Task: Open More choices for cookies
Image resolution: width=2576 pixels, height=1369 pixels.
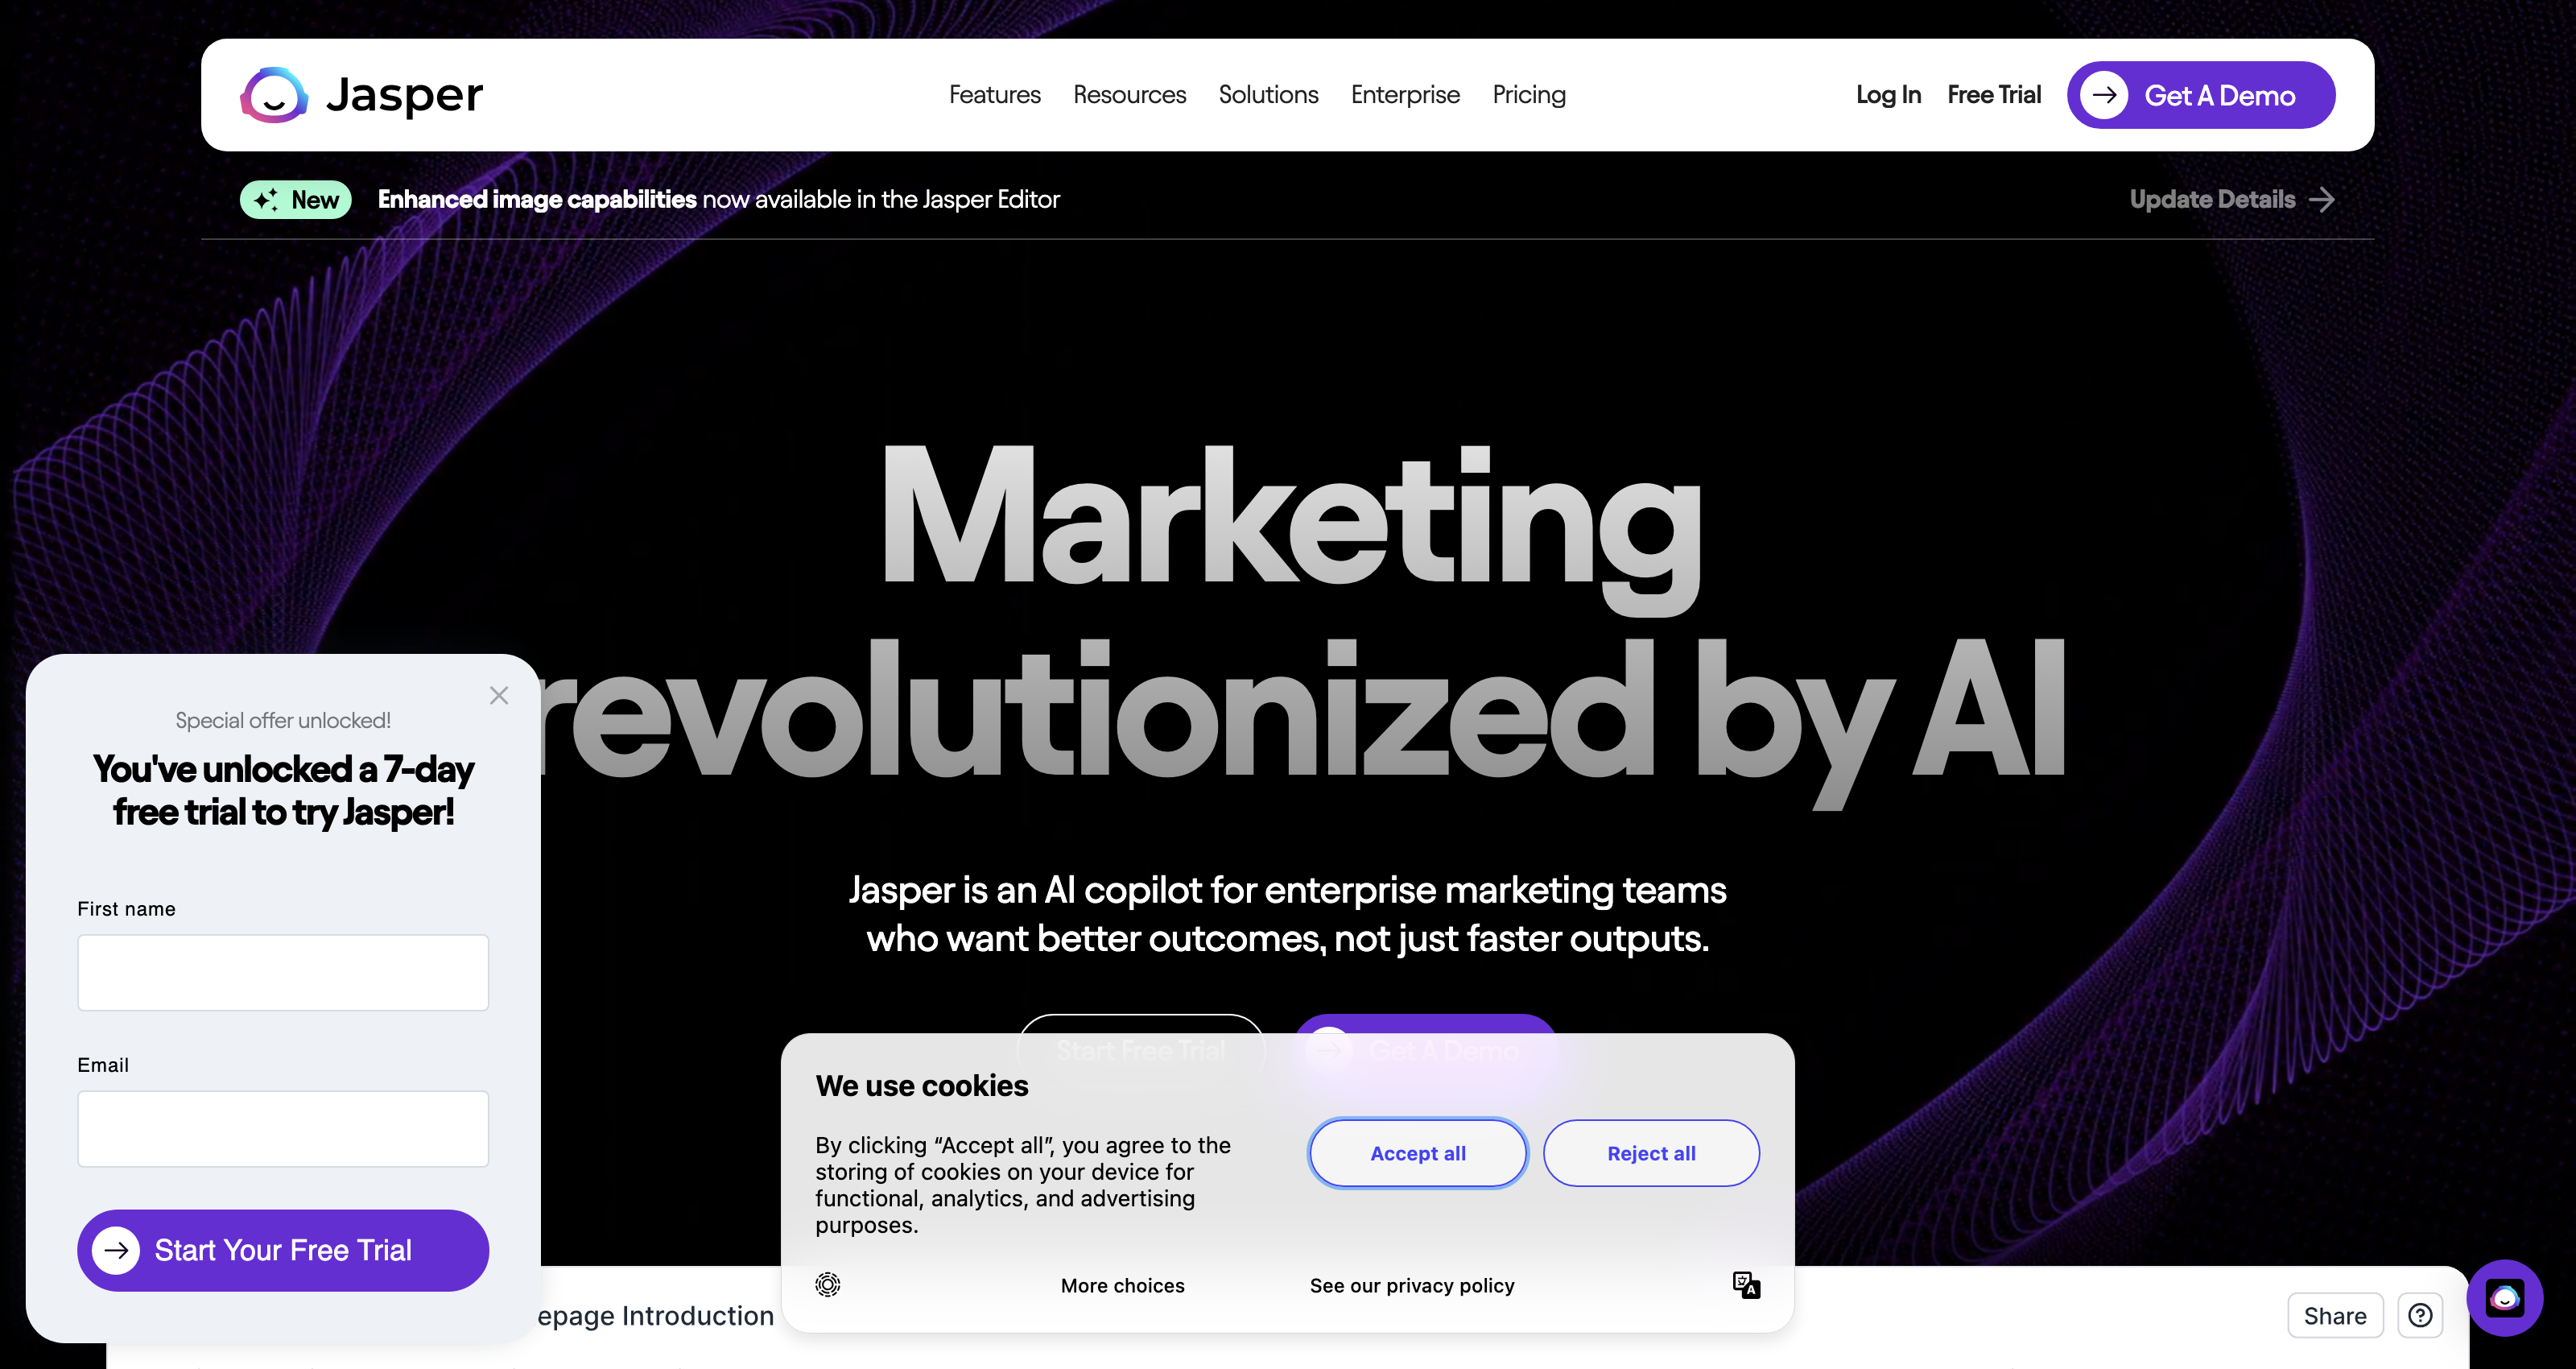Action: 1122,1285
